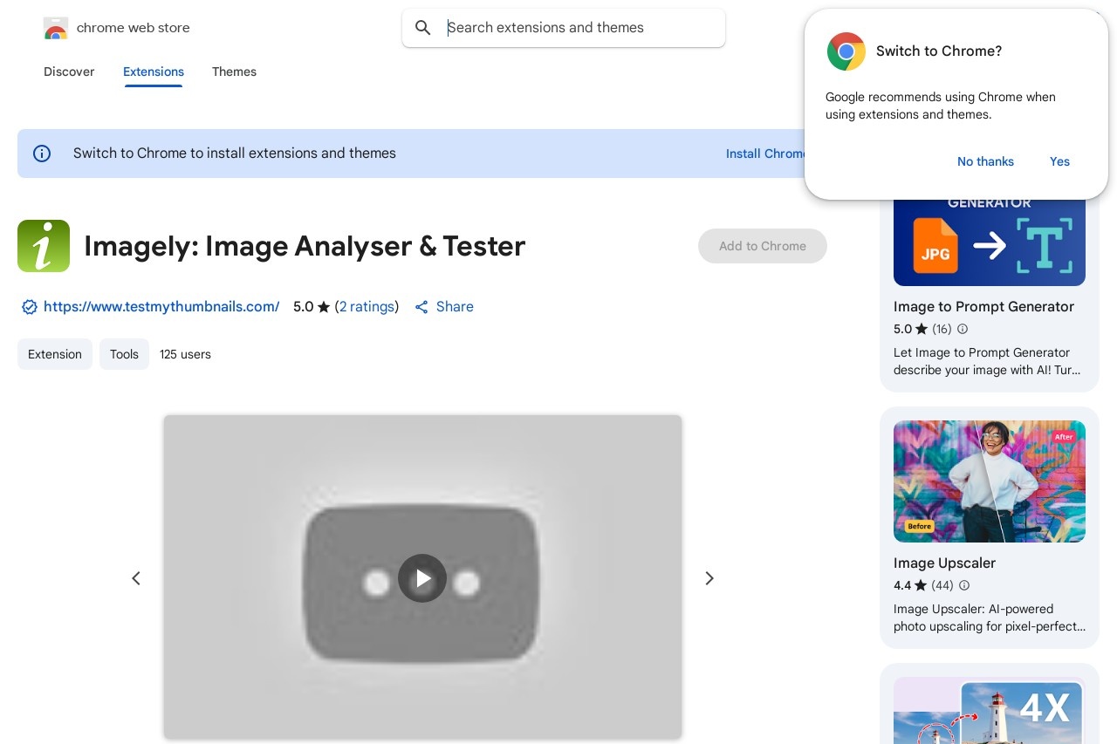Open the Themes tab

(x=234, y=72)
